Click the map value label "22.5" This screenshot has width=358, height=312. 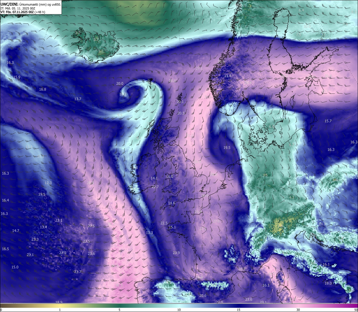pyautogui.click(x=164, y=223)
